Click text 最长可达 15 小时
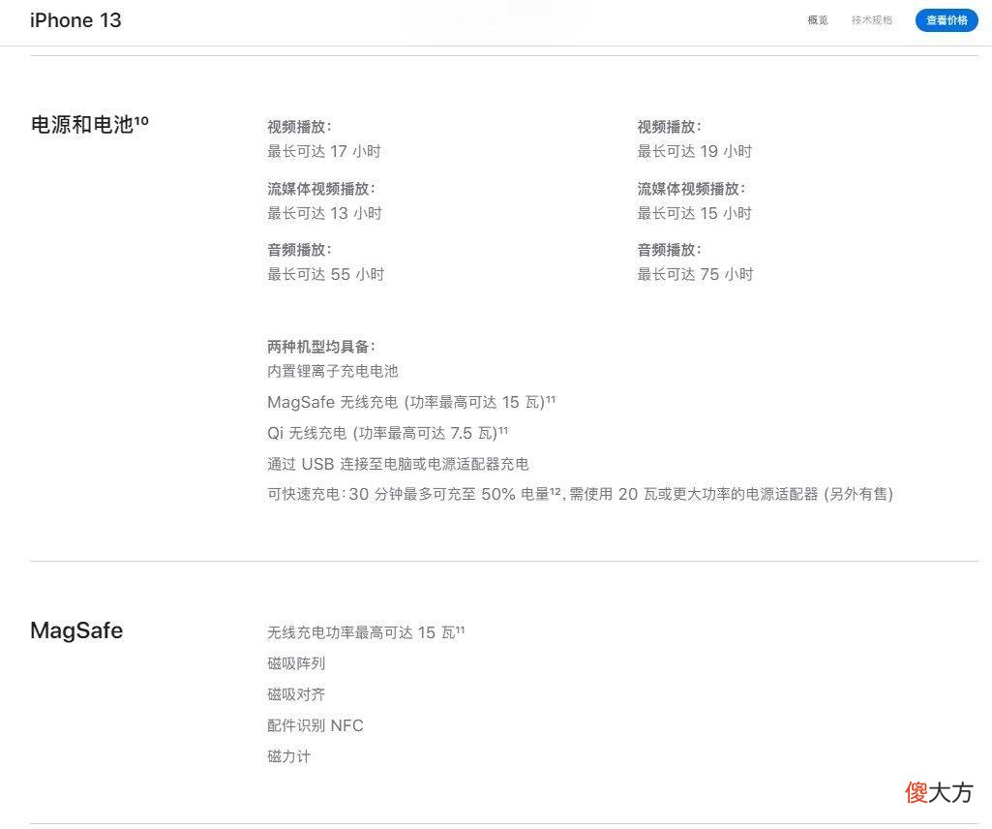Viewport: 992px width, 829px height. click(x=695, y=213)
